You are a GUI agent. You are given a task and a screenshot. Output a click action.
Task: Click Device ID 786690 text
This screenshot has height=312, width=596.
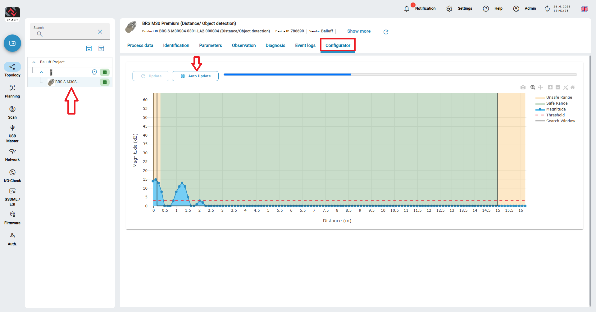tap(290, 31)
